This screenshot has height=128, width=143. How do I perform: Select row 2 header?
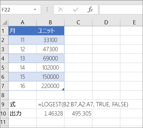[4, 40]
